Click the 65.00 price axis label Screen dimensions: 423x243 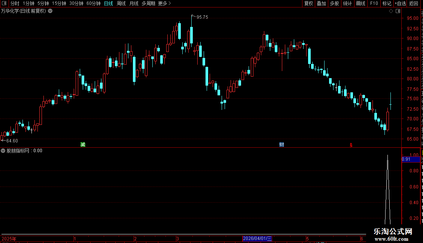413,139
